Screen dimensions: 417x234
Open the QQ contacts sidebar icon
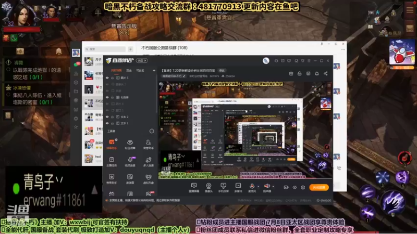76,73
